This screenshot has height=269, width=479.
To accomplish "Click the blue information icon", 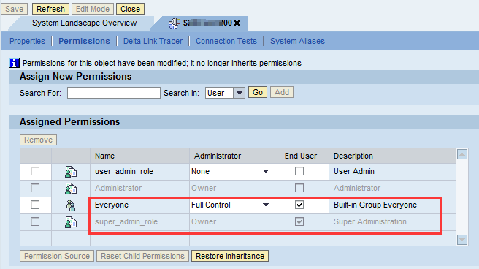I will click(14, 63).
